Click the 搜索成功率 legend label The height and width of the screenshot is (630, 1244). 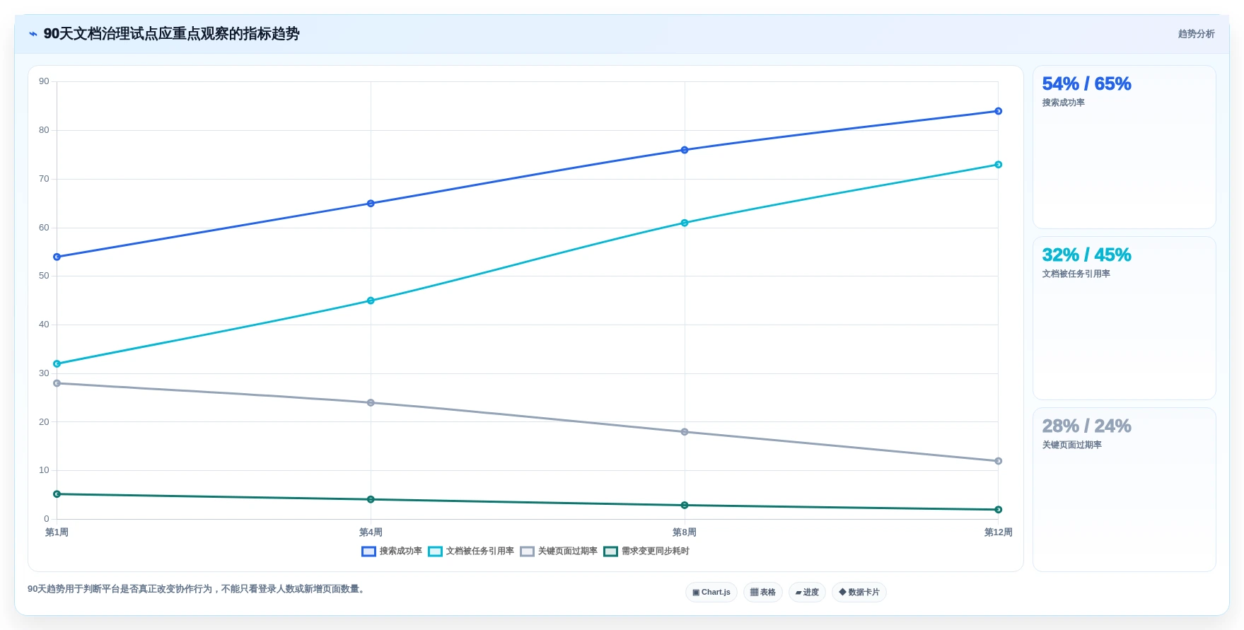[x=400, y=552]
